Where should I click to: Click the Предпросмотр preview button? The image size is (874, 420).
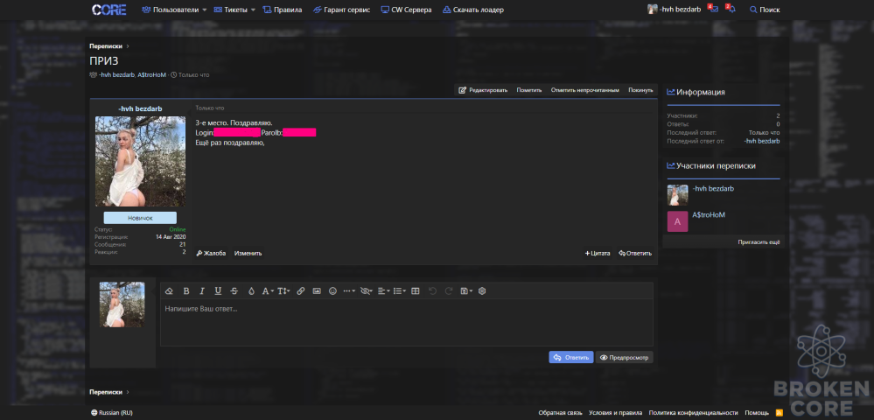click(x=624, y=357)
